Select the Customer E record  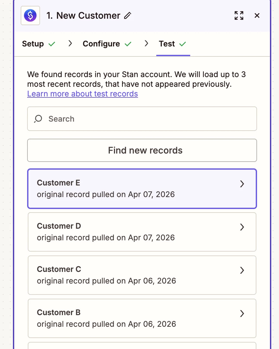(129, 189)
